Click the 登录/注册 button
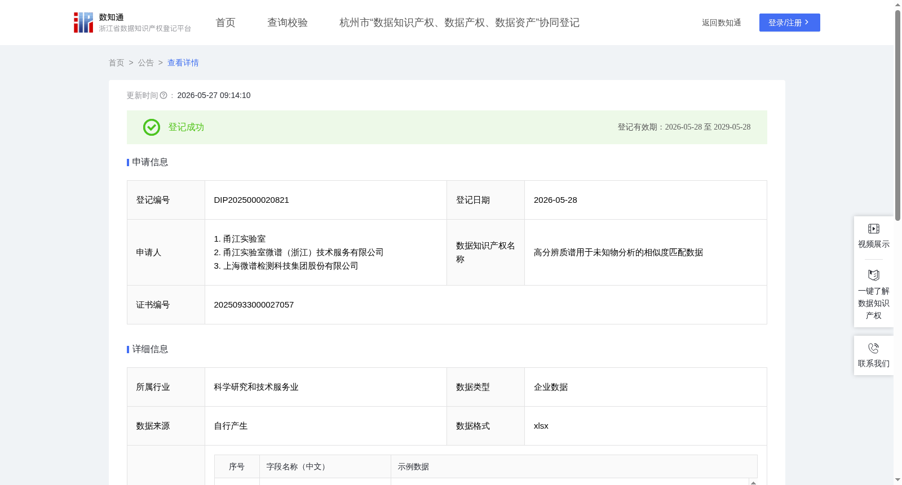Viewport: 902px width, 485px height. point(790,23)
